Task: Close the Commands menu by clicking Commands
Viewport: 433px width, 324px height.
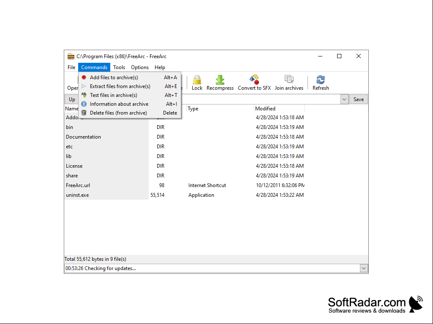Action: [x=94, y=67]
